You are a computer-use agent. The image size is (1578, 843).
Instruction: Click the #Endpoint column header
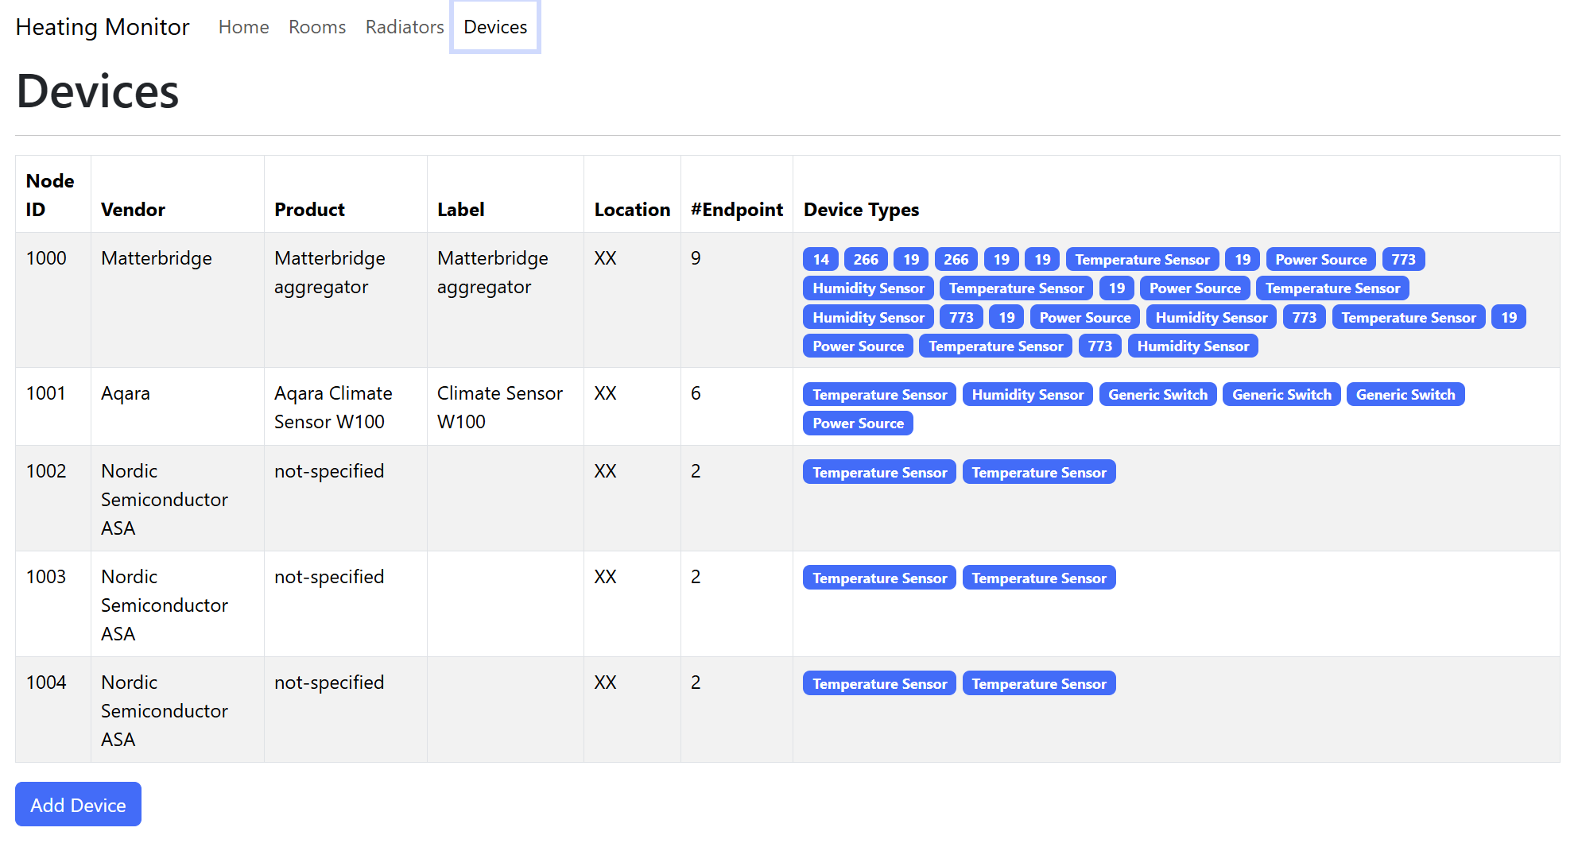pyautogui.click(x=736, y=210)
